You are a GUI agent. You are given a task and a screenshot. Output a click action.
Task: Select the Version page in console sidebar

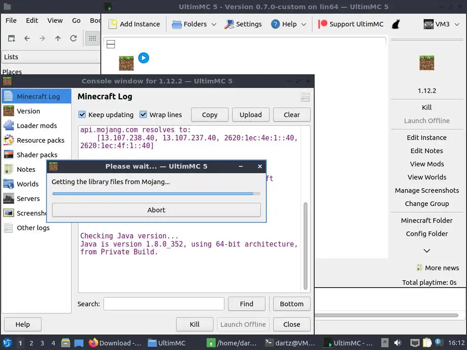[x=36, y=111]
